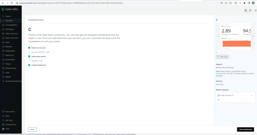
Task: Click the 'Setup data source' step
Action: click(x=39, y=56)
